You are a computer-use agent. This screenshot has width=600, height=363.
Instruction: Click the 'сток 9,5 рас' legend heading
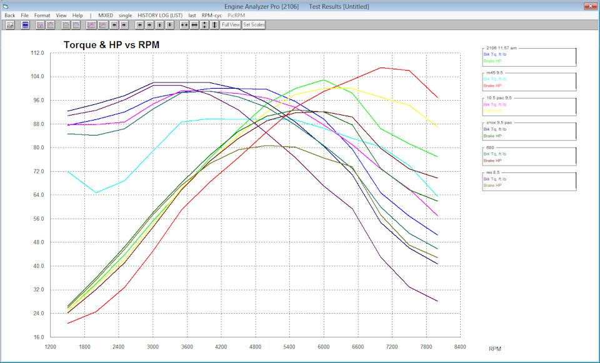click(x=499, y=123)
